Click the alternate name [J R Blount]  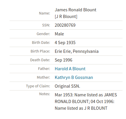click(x=66, y=17)
